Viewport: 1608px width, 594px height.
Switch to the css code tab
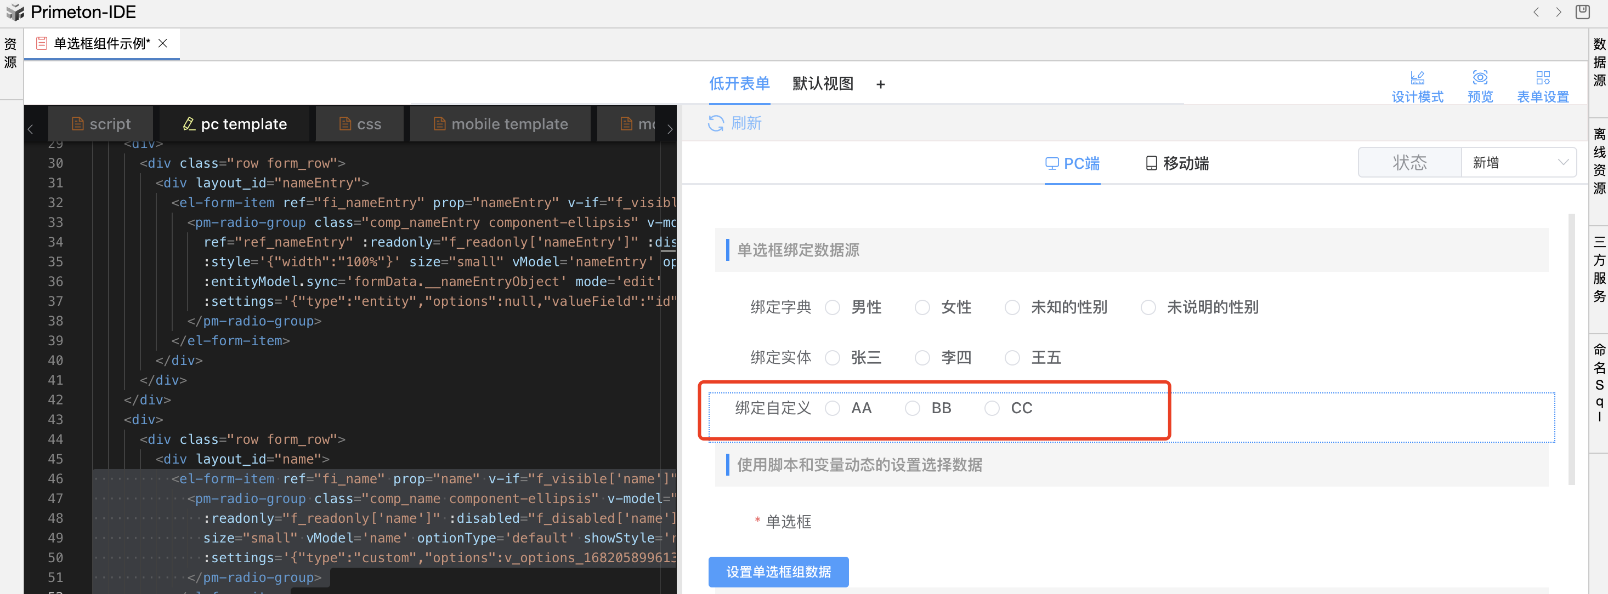[360, 123]
